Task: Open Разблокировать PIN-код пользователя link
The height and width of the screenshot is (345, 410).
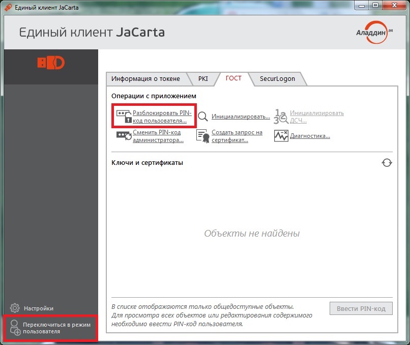Action: coord(162,117)
